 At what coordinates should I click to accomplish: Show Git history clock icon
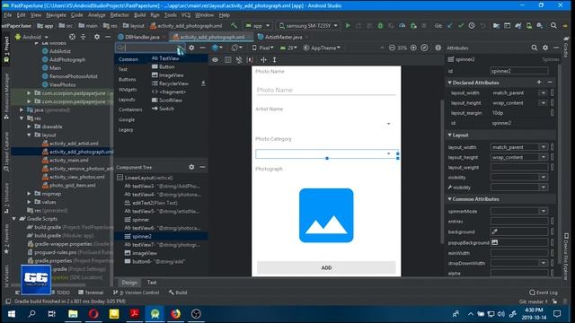[472, 26]
